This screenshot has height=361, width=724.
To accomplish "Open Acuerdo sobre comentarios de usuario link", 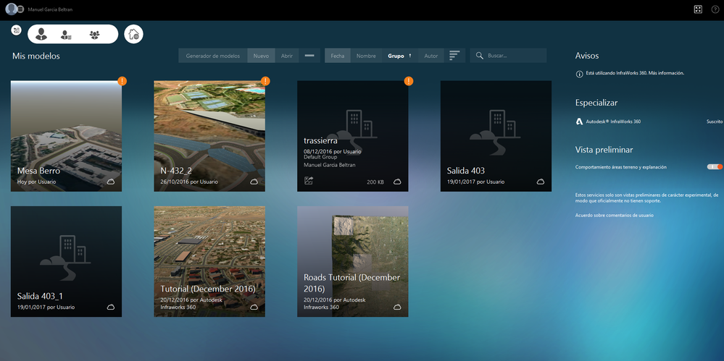I will [x=614, y=216].
